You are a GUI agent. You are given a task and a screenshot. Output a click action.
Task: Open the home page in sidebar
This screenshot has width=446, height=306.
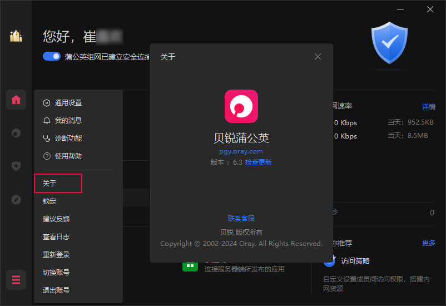(16, 100)
